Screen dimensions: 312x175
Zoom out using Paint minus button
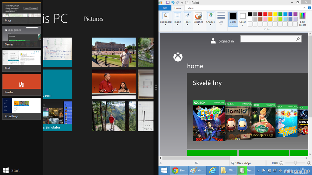point(281,163)
